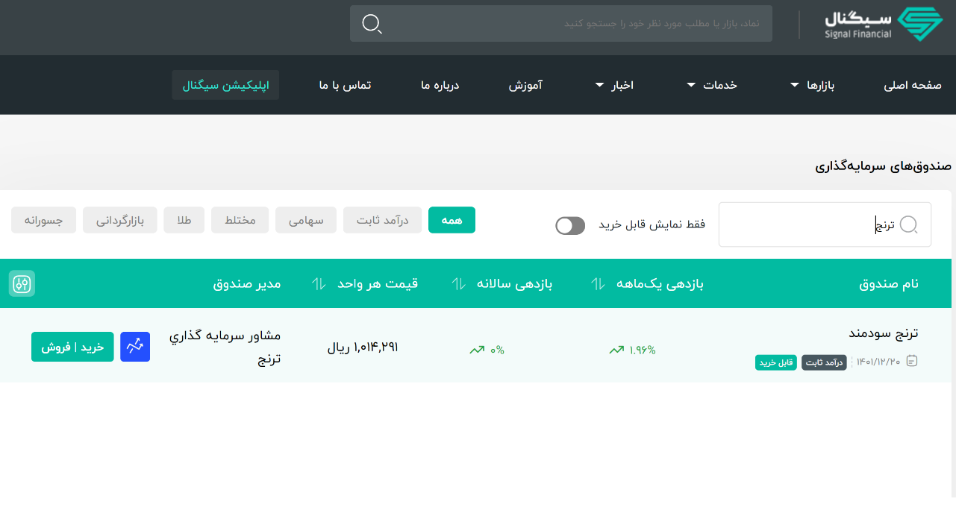Click the blue chart icon for ترنج سودمند fund
Screen dimensions: 956x519
click(135, 346)
